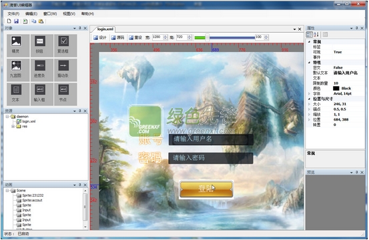Collapse the 特性 property category
369x240 pixels.
309,63
